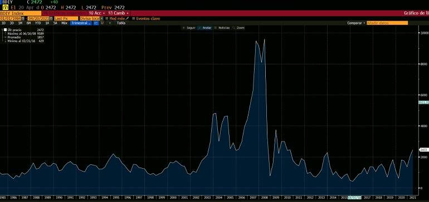The height and width of the screenshot is (202, 429).
Task: Select the line chart type icon after Trimestral
Action: (96, 23)
